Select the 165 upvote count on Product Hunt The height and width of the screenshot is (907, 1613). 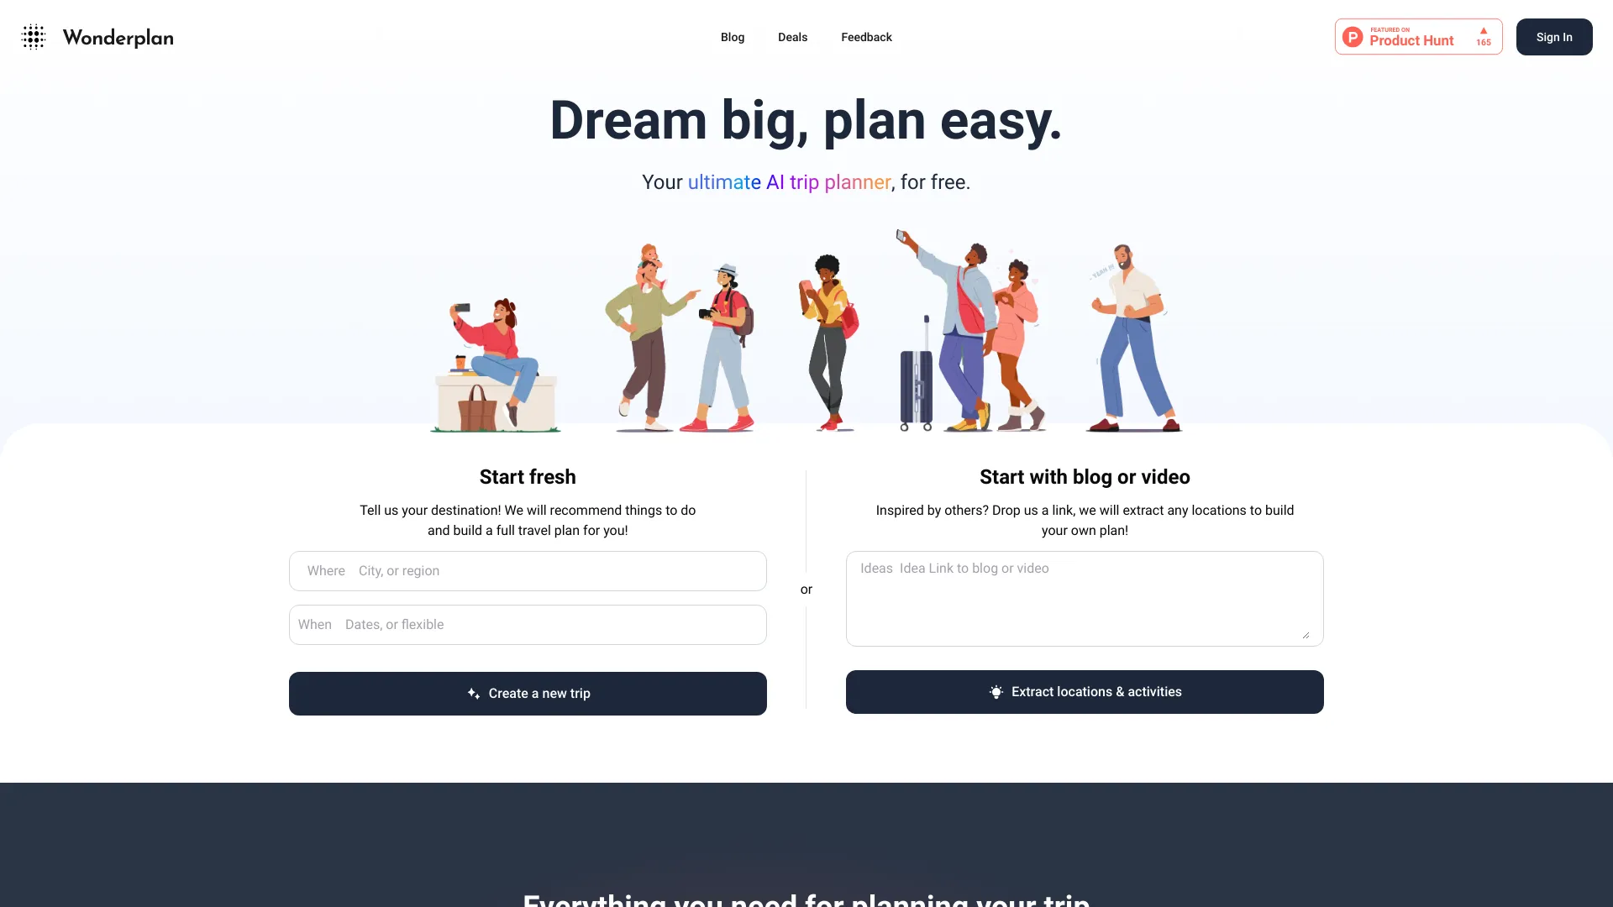[x=1482, y=42]
